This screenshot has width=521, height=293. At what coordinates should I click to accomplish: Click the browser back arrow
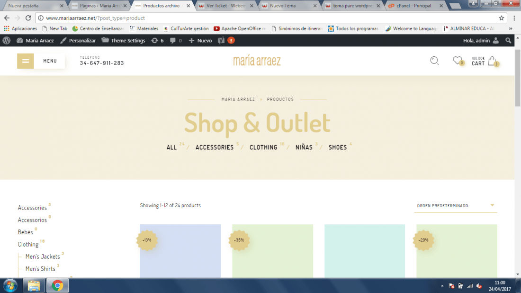7,18
